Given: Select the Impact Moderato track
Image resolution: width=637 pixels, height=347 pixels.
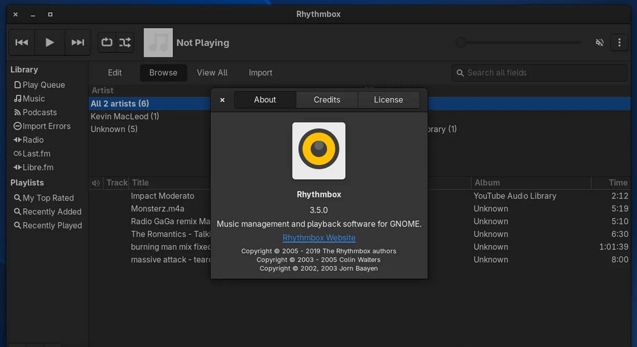Looking at the screenshot, I should (x=163, y=196).
